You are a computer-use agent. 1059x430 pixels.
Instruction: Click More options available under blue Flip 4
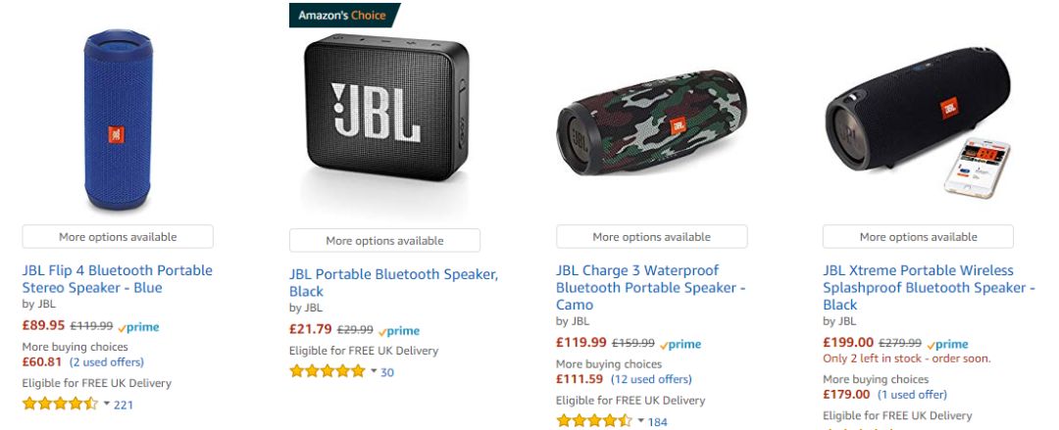[x=118, y=237]
